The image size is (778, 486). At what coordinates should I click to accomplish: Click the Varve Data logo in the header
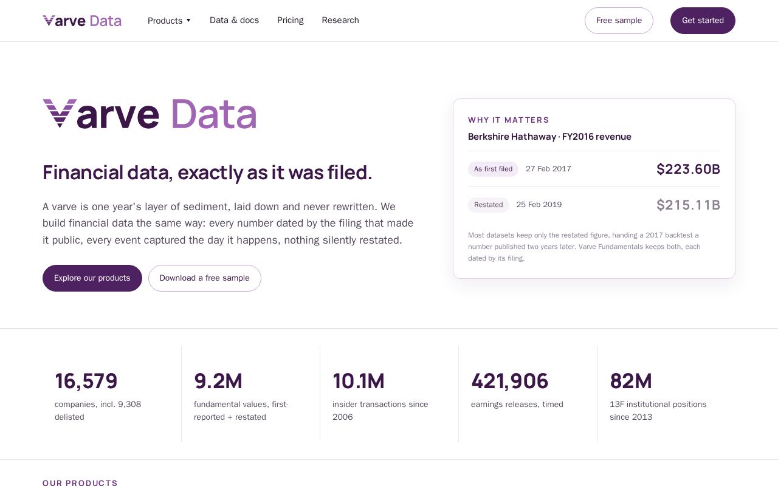(x=82, y=21)
